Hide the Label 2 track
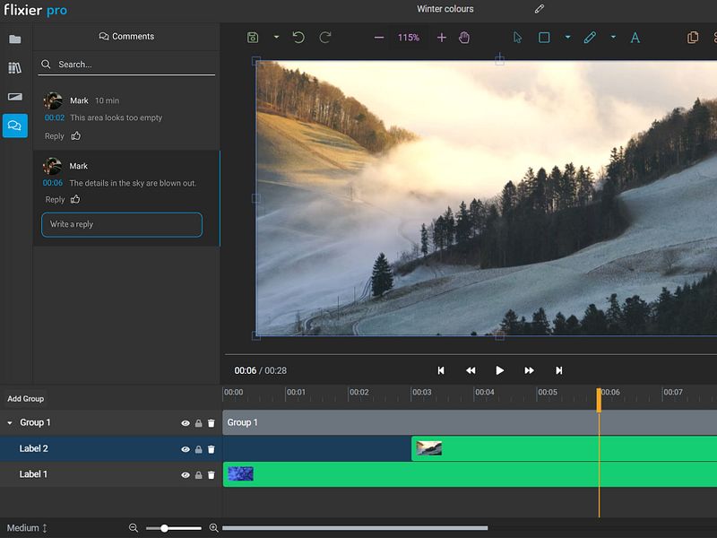The image size is (717, 538). coord(186,449)
